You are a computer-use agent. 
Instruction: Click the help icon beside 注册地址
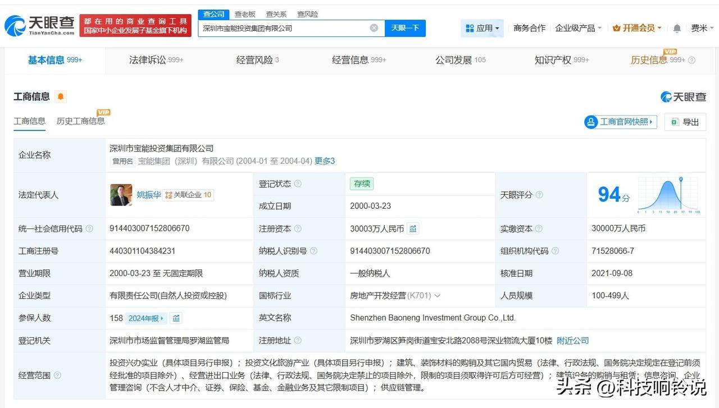(x=298, y=341)
